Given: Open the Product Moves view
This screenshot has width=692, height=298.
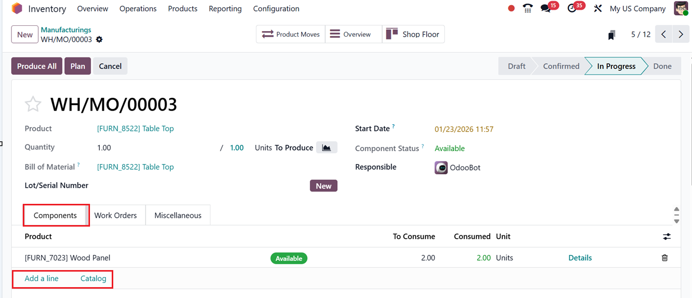Looking at the screenshot, I should pyautogui.click(x=290, y=34).
